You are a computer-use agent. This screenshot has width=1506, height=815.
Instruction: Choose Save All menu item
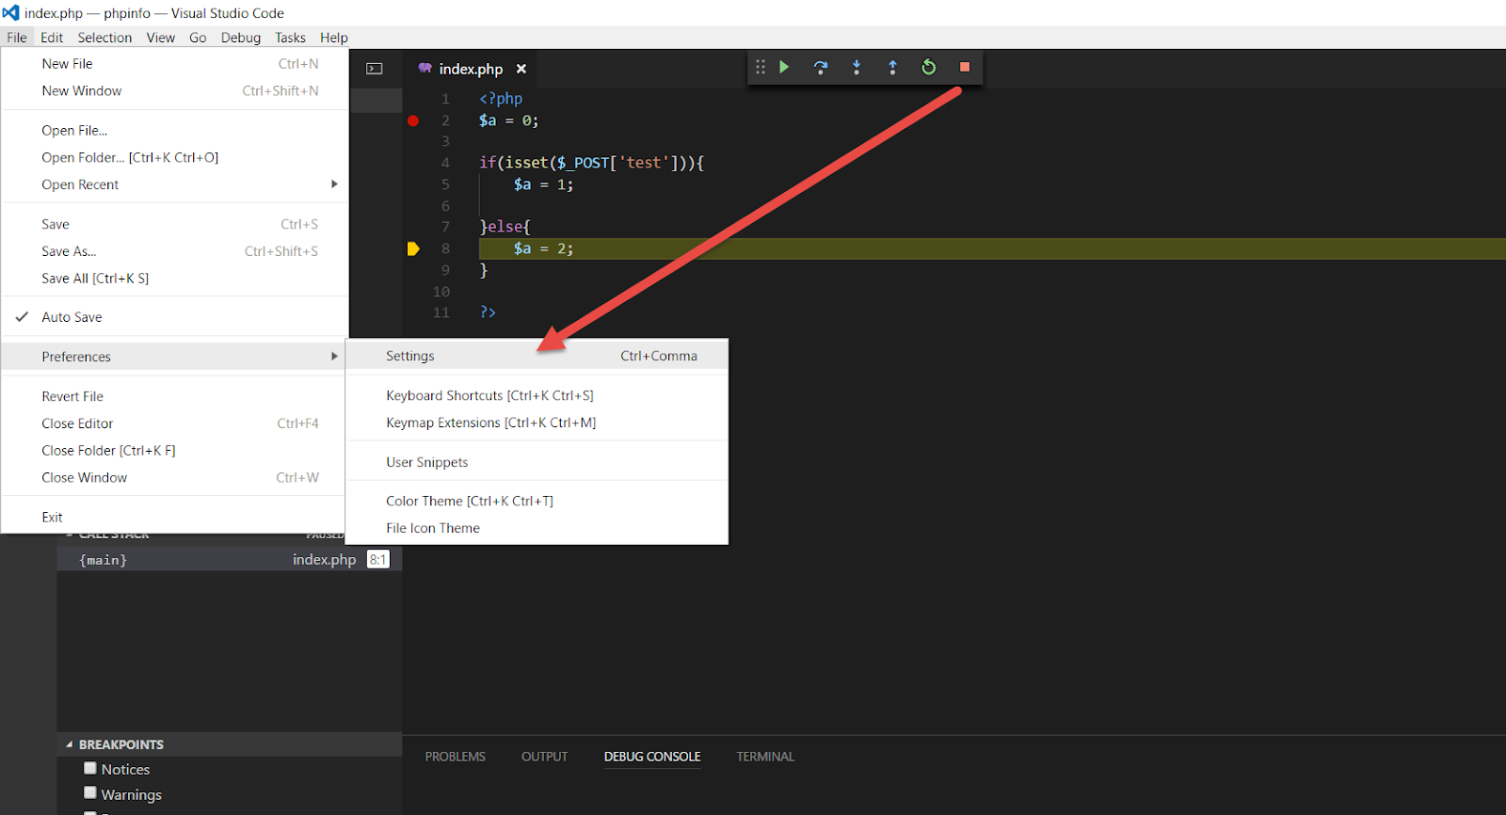point(175,279)
